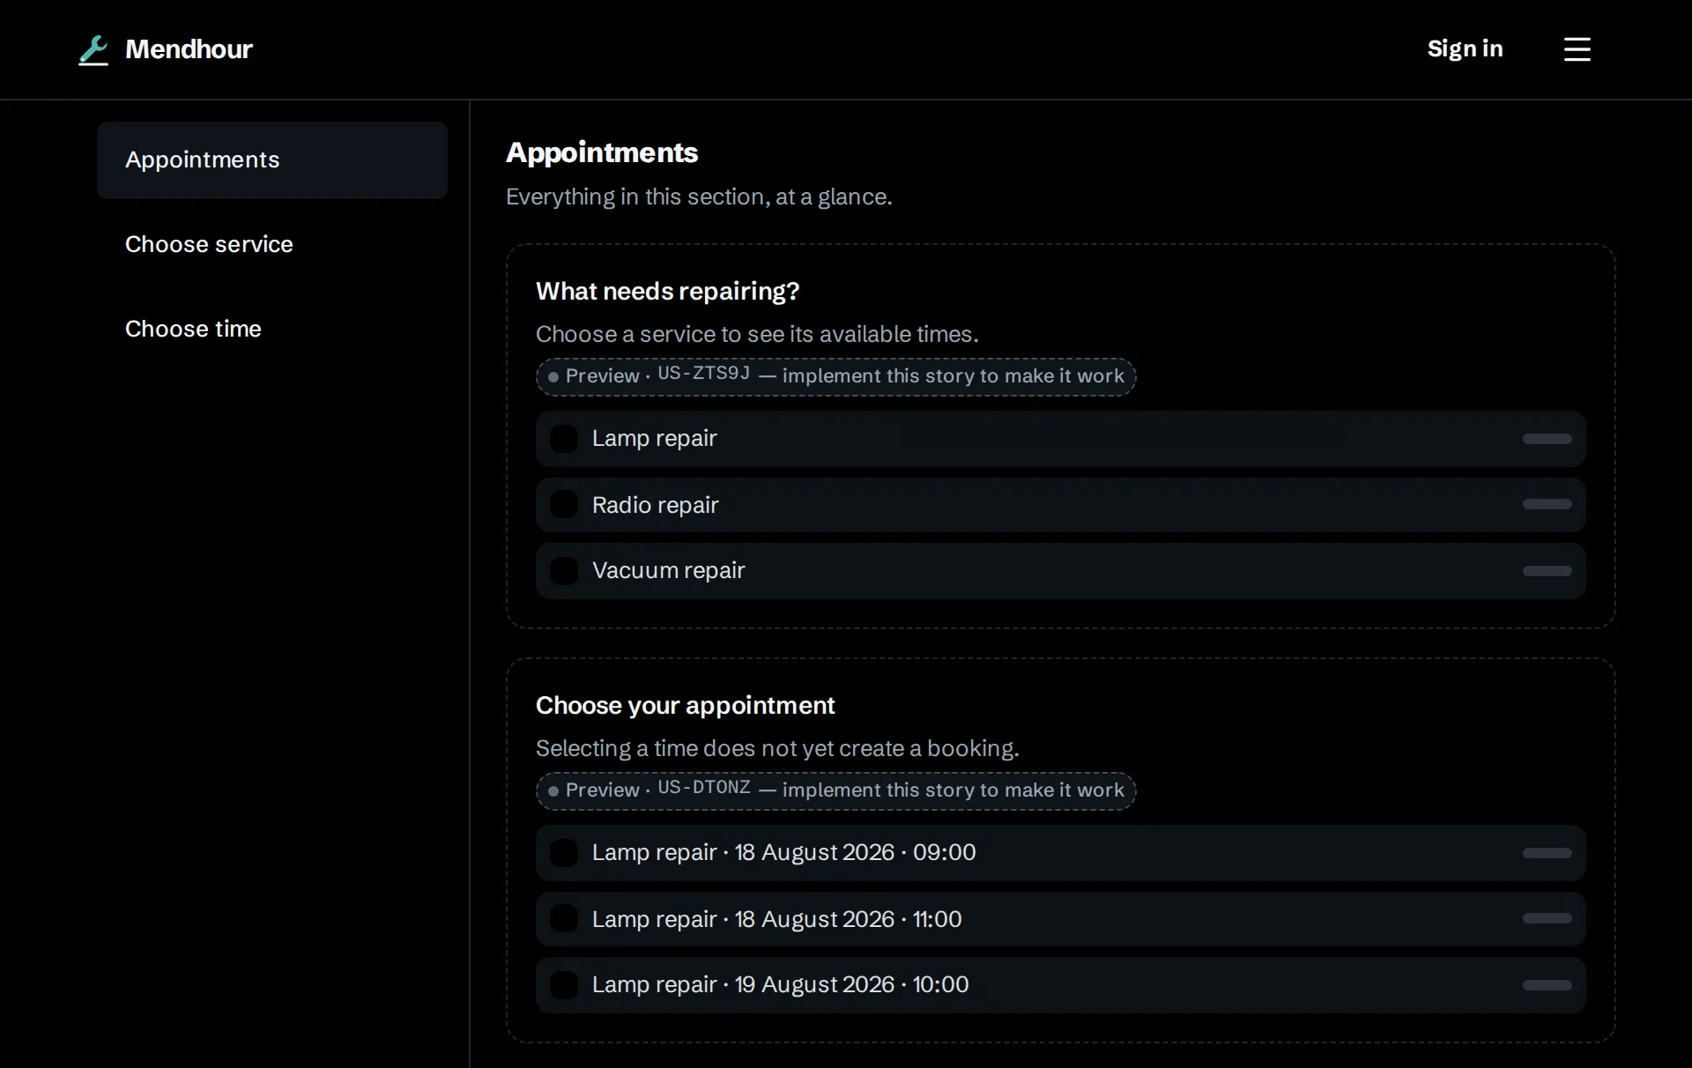This screenshot has width=1692, height=1068.
Task: Click the Choose your appointment heading
Action: [686, 706]
